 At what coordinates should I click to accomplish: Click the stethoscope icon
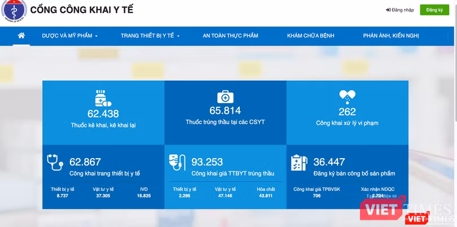55,163
